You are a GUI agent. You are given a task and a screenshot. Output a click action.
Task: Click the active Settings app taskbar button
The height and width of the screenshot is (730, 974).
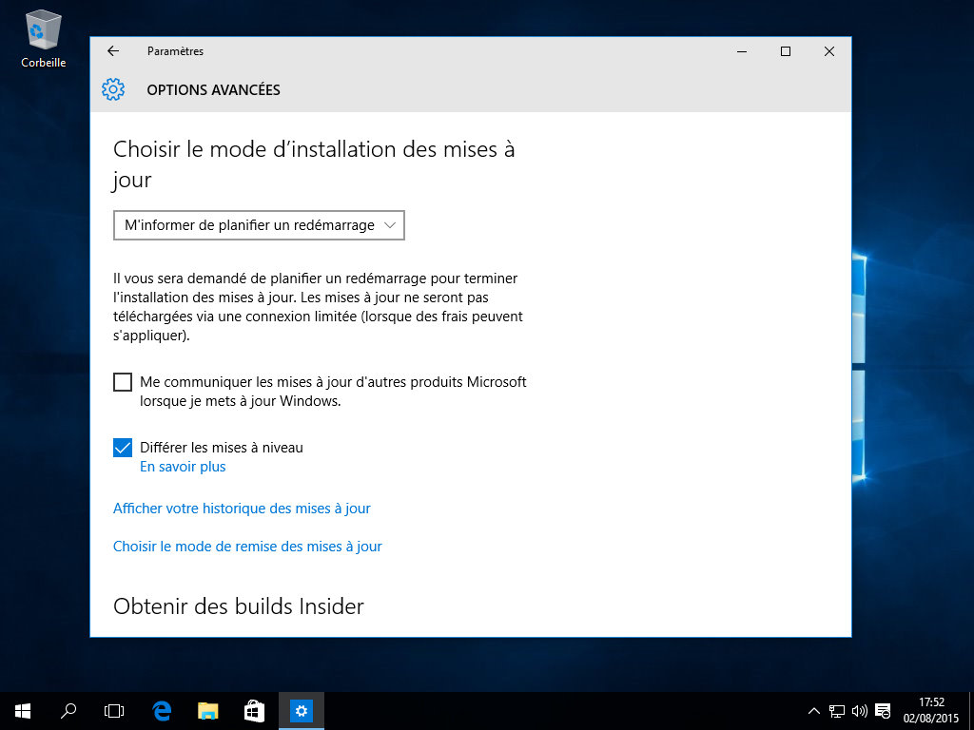[302, 710]
